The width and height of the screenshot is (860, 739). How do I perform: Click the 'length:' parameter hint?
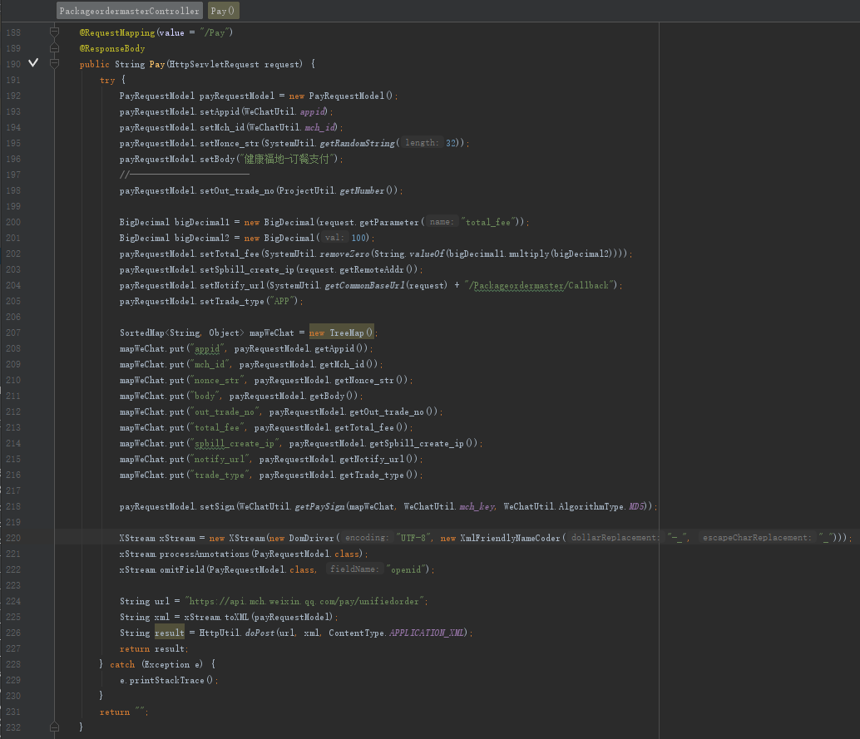pos(421,142)
